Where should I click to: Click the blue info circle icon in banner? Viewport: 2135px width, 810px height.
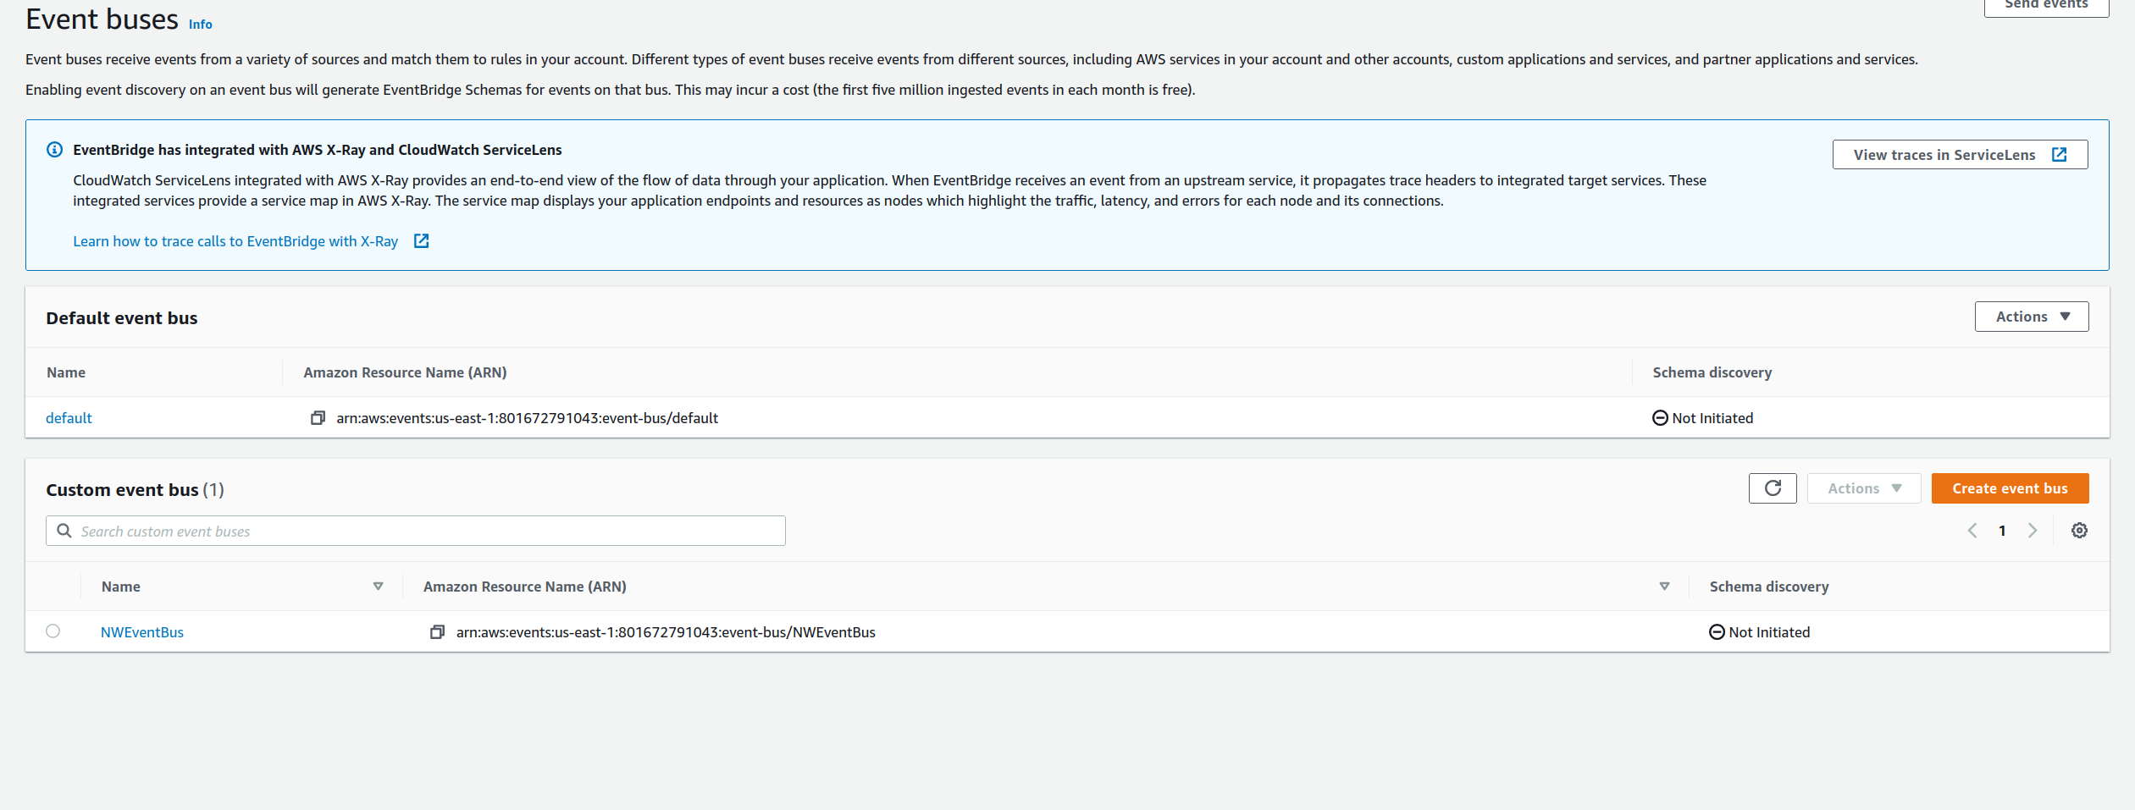click(54, 150)
